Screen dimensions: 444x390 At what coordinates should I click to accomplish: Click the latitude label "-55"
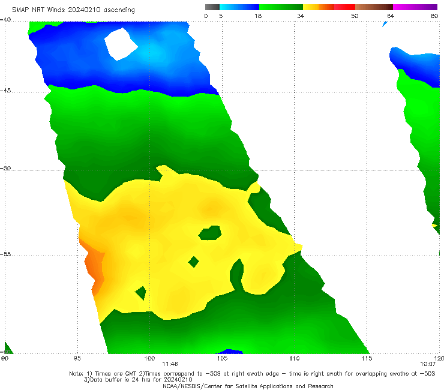[x=5, y=254]
